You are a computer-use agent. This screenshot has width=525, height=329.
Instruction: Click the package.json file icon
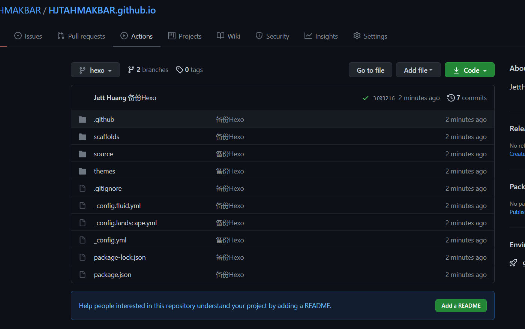tap(82, 275)
